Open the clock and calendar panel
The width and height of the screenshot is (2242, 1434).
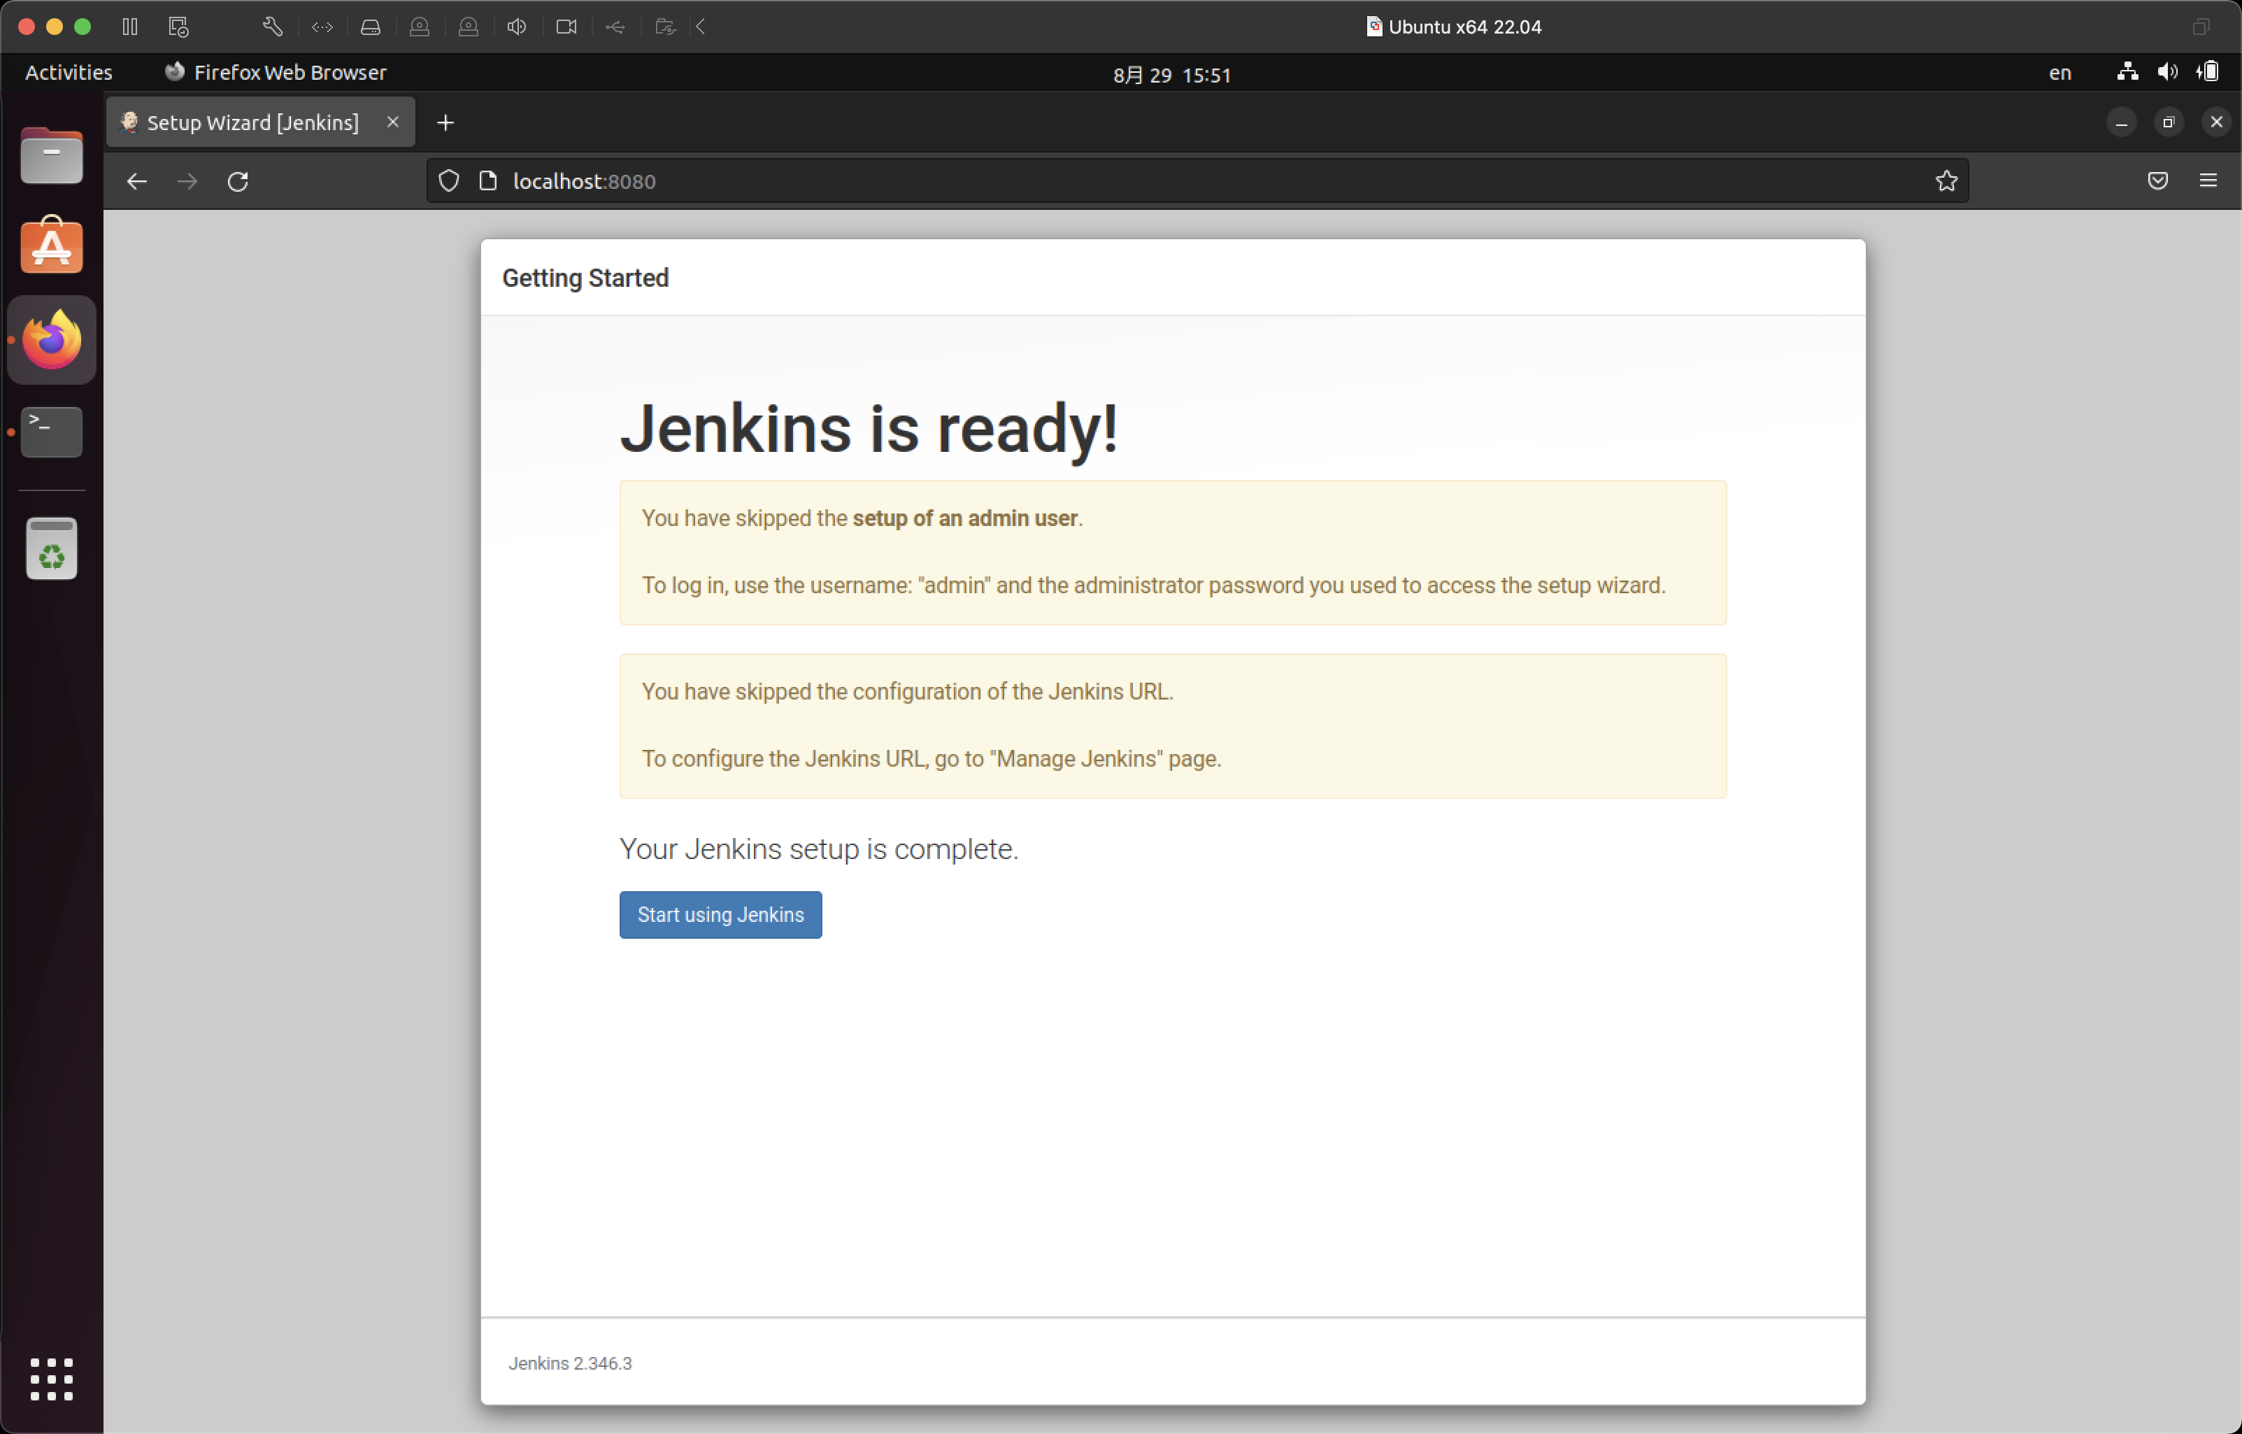(1172, 74)
